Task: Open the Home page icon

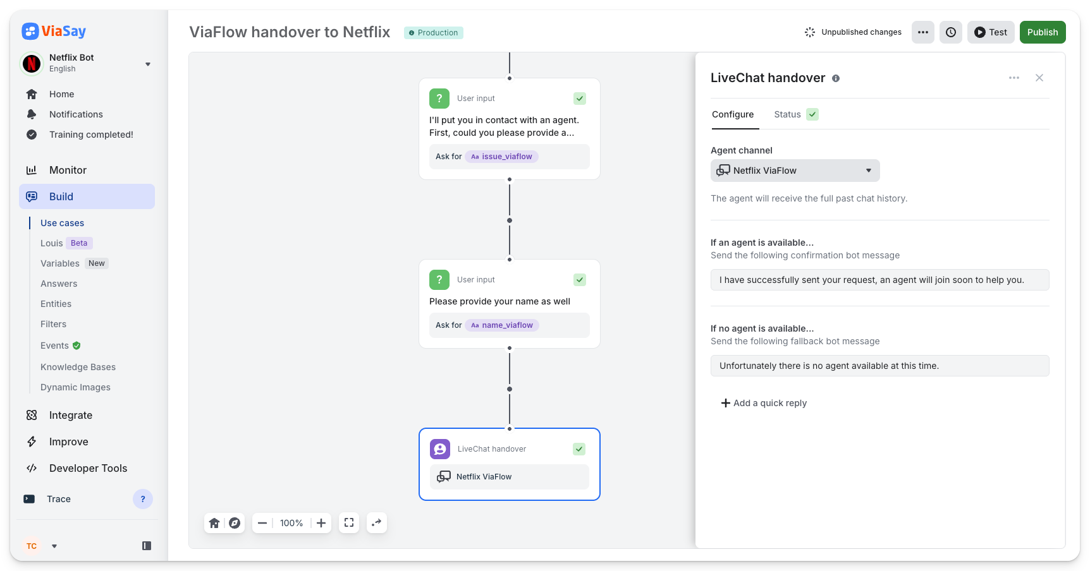Action: [x=32, y=94]
